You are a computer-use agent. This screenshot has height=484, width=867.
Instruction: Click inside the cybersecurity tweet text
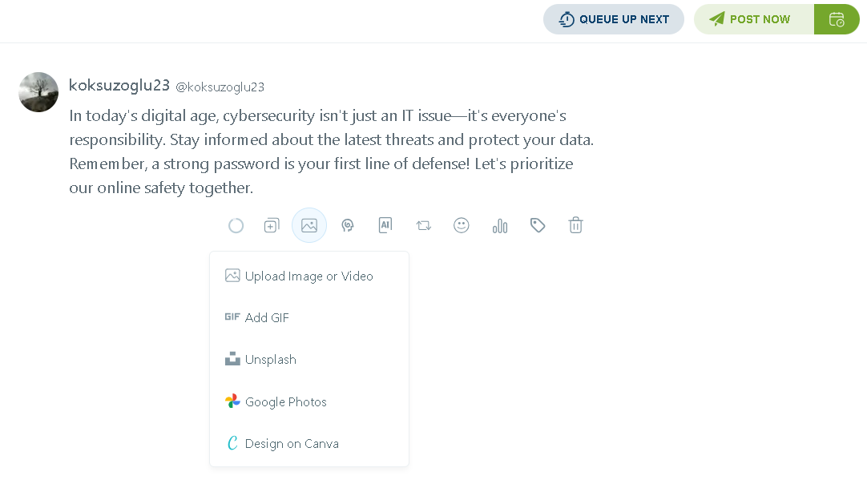pos(332,151)
